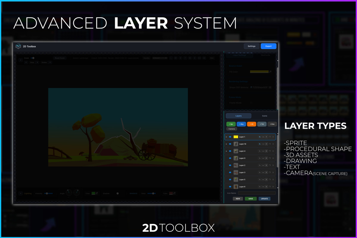Hide Layer 10 using its eye icon
Screen dimensions: 357x238
point(230,144)
